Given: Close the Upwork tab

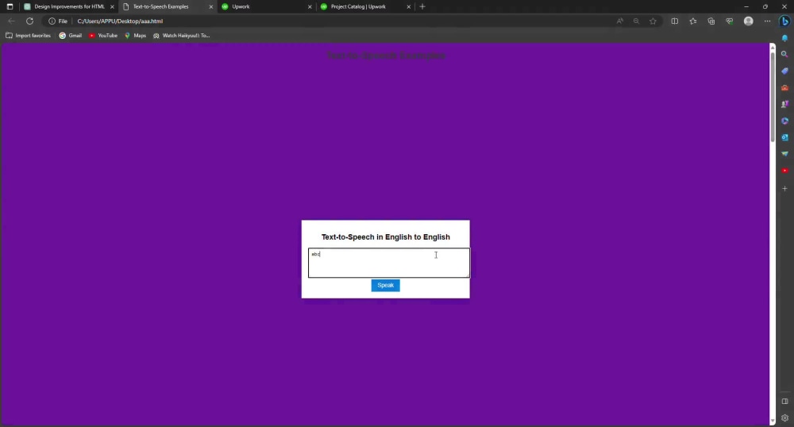Looking at the screenshot, I should tap(310, 6).
